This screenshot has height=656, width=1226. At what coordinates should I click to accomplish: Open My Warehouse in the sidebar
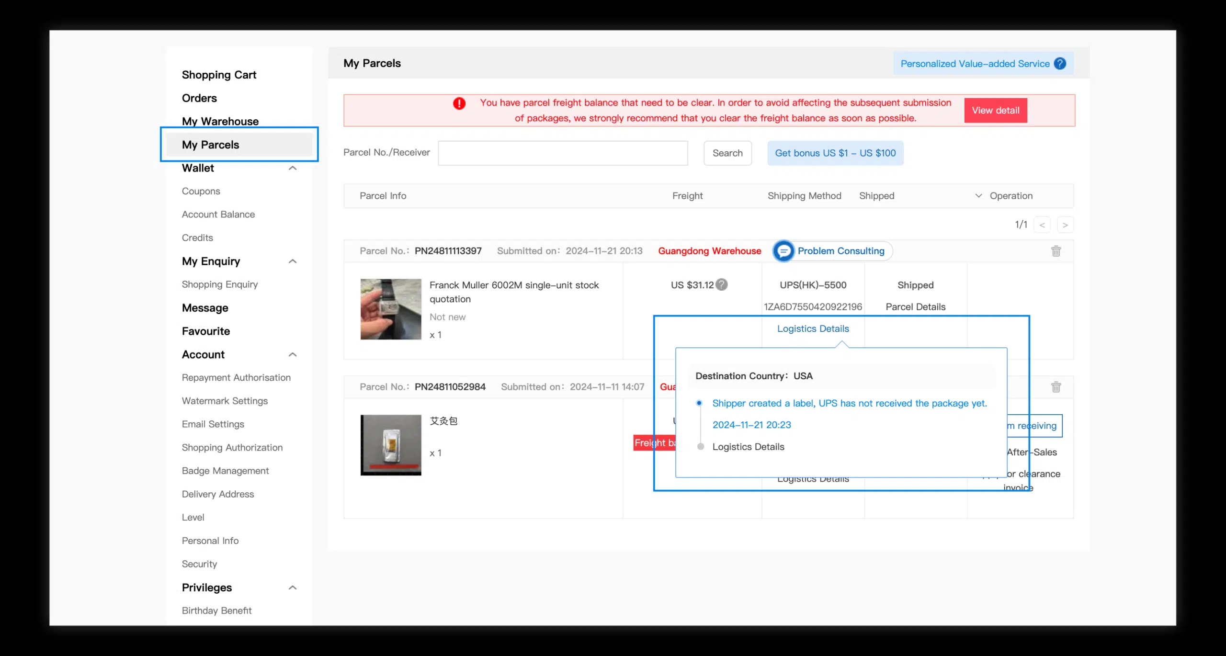tap(220, 121)
